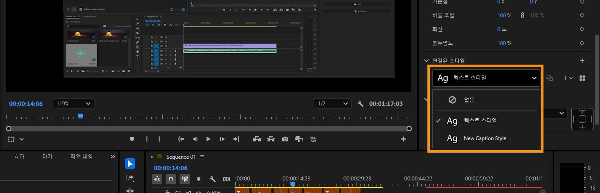Switch to the 작업 내역 tab
This screenshot has height=193, width=600.
[x=81, y=157]
